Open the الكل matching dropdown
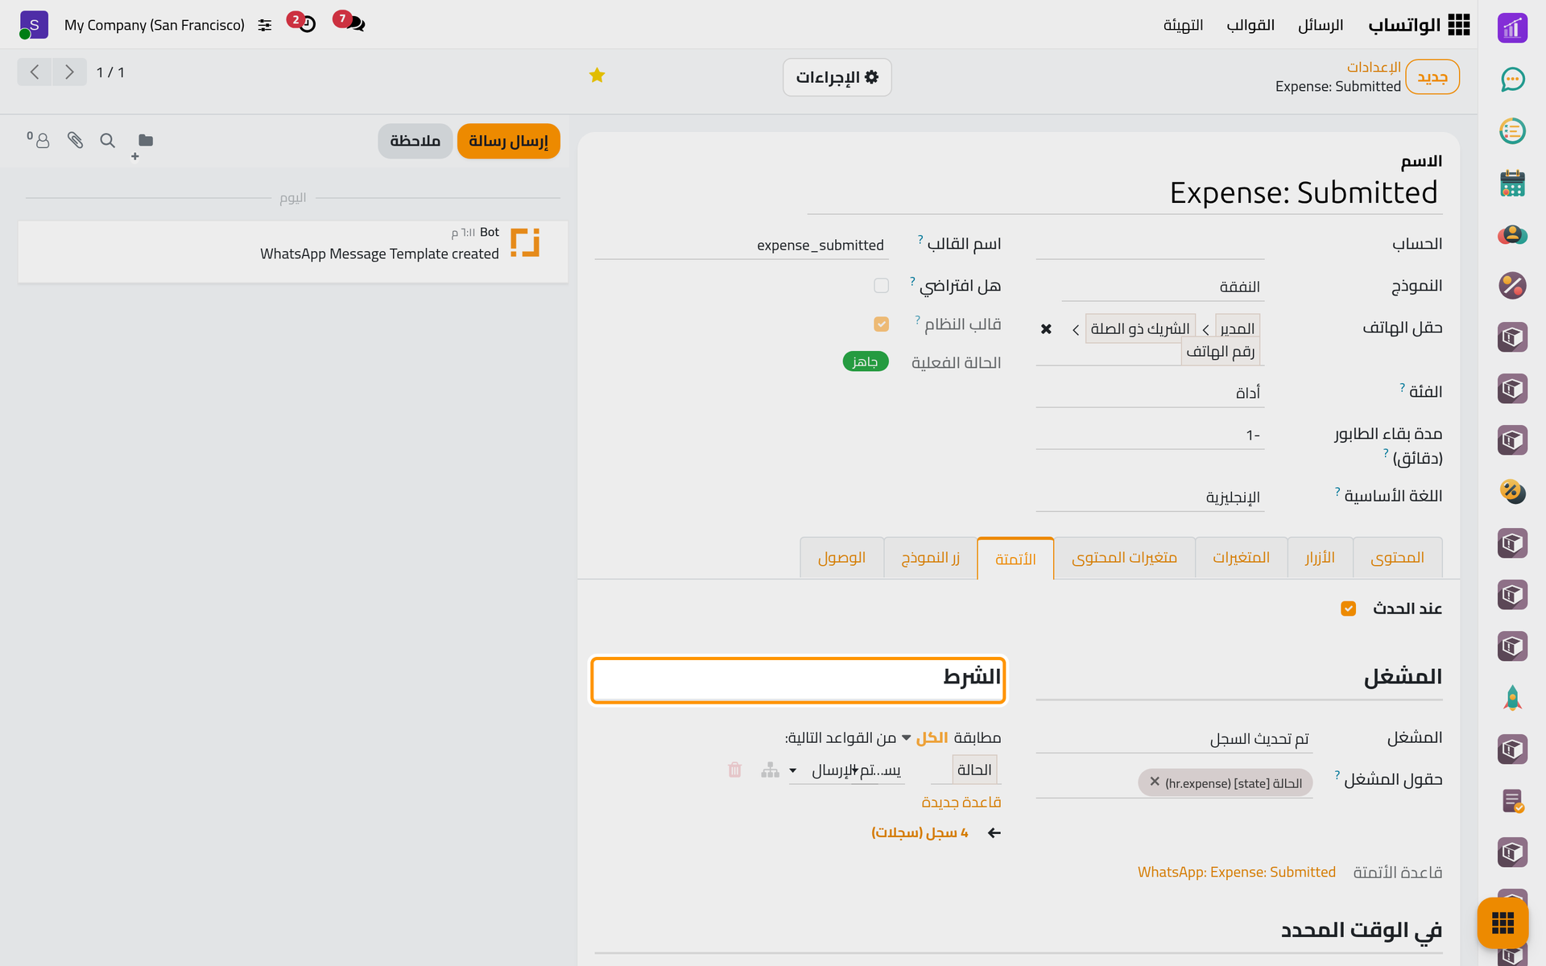The image size is (1546, 966). pyautogui.click(x=924, y=737)
